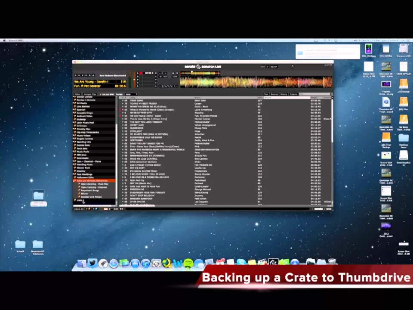Click the track overview strip above waveform

coord(200,73)
